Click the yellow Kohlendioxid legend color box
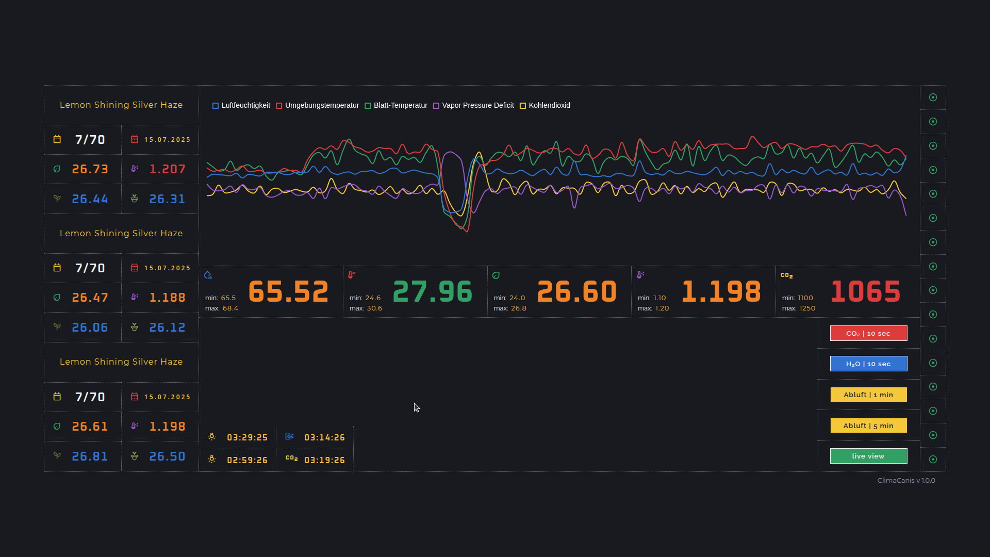990x557 pixels. (523, 106)
